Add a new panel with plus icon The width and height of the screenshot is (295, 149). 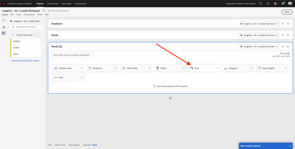coord(170,98)
